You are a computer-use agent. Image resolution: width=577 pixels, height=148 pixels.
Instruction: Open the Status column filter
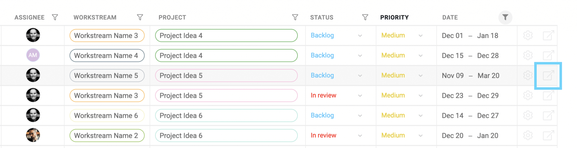[x=365, y=17]
